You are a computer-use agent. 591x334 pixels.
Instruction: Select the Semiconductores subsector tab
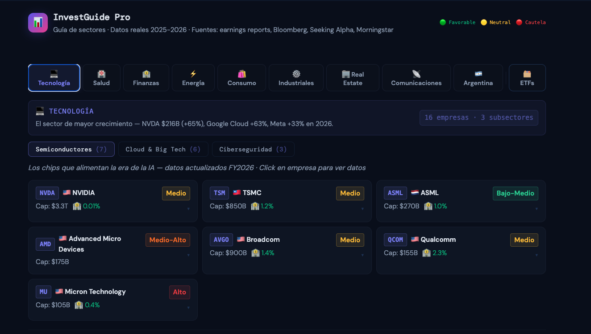(x=71, y=149)
